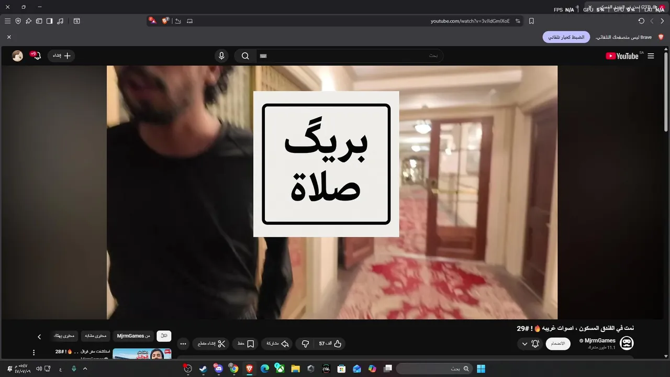The width and height of the screenshot is (670, 377).
Task: Open the Windows Start button
Action: [x=481, y=369]
